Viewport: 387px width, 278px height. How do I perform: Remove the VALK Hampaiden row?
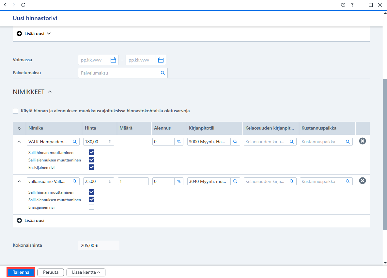pos(362,141)
